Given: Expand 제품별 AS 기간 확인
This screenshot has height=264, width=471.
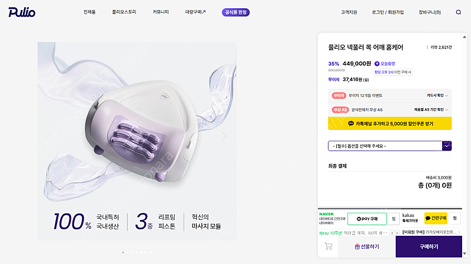Looking at the screenshot, I should [x=433, y=109].
